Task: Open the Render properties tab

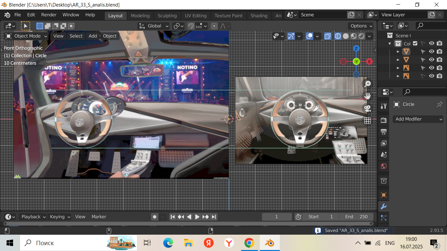Action: [x=384, y=120]
